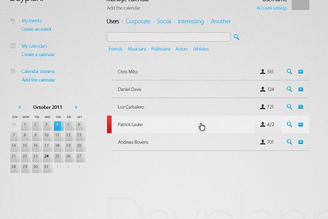Image resolution: width=328 pixels, height=219 pixels.
Task: Select October 31 in mini calendar
Action: point(47,168)
